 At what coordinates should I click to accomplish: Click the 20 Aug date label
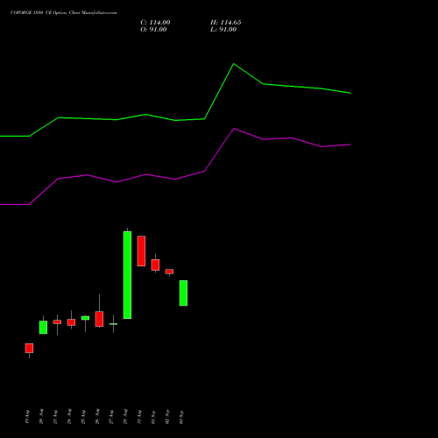41,417
